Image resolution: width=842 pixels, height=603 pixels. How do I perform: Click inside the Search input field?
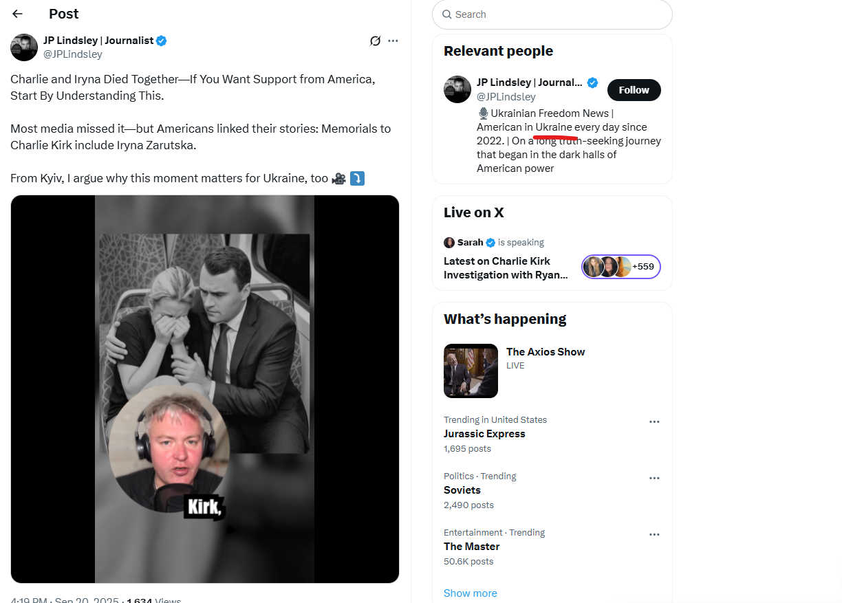[x=557, y=14]
